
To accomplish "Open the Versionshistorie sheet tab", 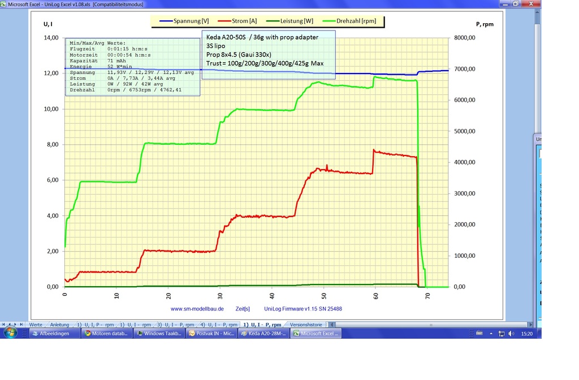I will point(306,325).
